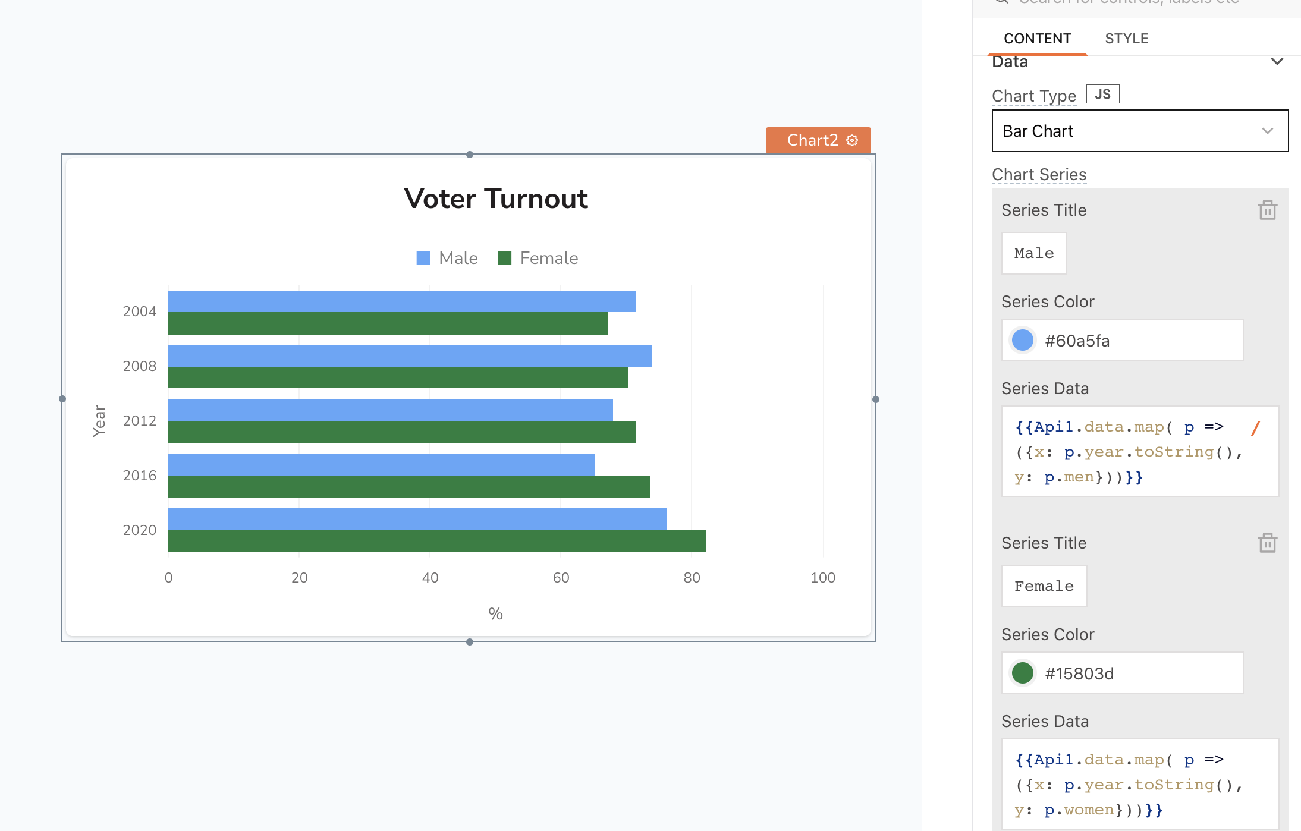The height and width of the screenshot is (831, 1301).
Task: Switch to the STYLE tab
Action: point(1127,38)
